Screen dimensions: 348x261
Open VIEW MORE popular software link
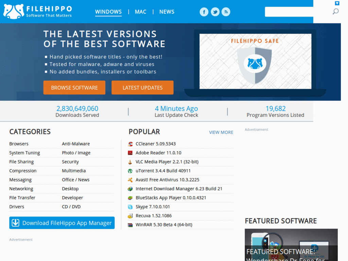(221, 132)
